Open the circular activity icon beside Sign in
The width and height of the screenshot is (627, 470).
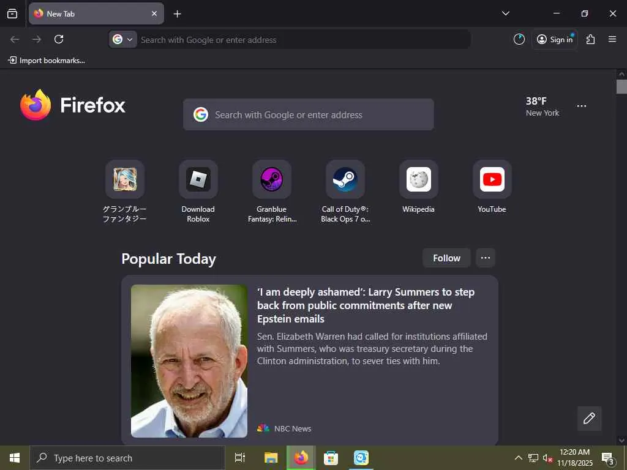click(519, 39)
